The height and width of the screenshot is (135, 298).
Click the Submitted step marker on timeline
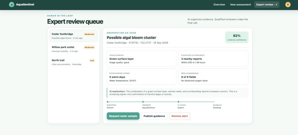(x=108, y=102)
